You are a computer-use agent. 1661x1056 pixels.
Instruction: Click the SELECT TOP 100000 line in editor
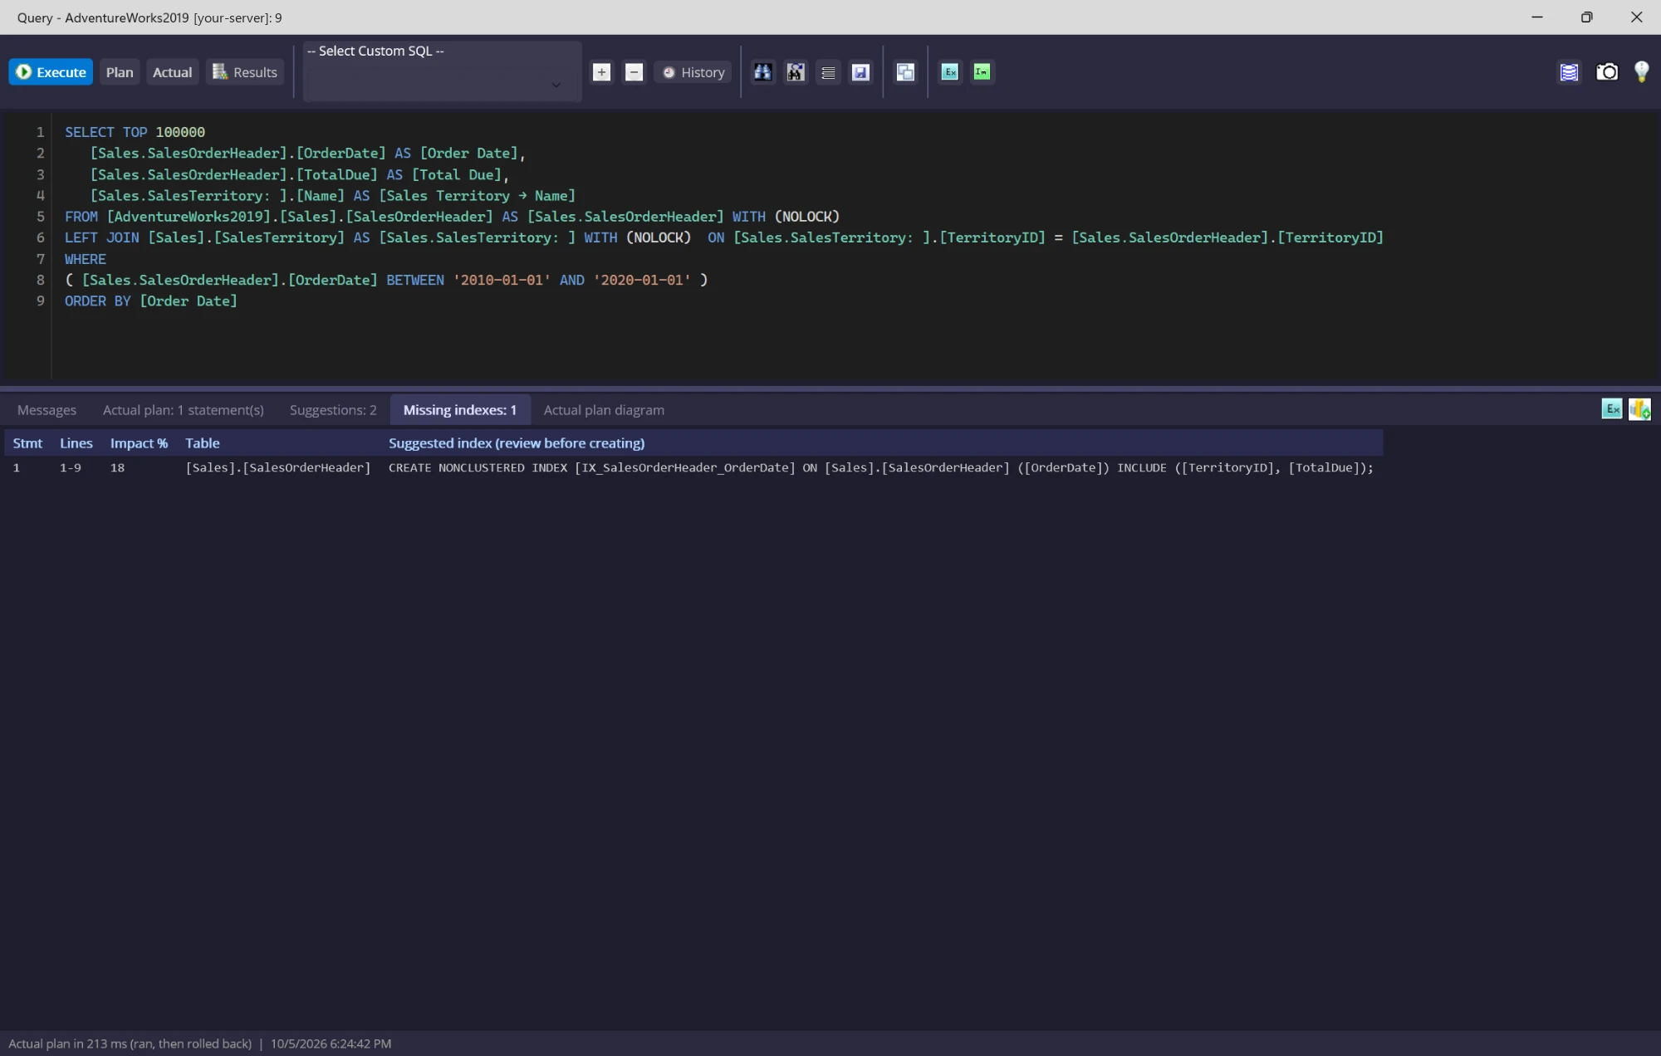point(135,132)
